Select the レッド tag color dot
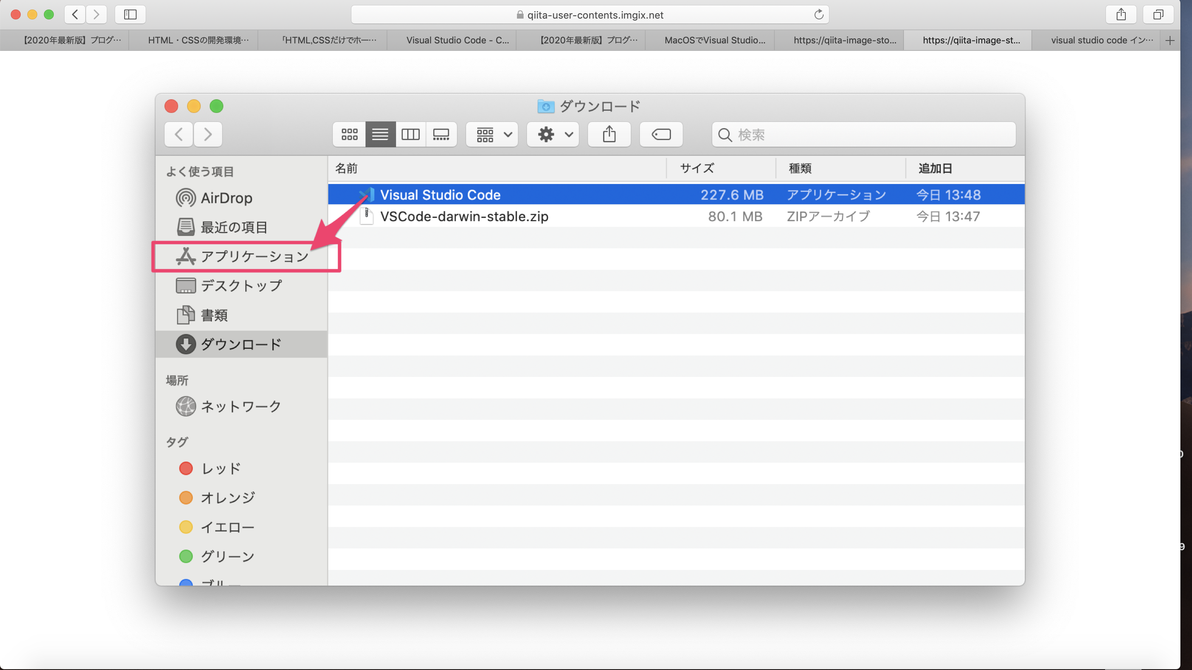This screenshot has width=1192, height=670. pos(186,469)
